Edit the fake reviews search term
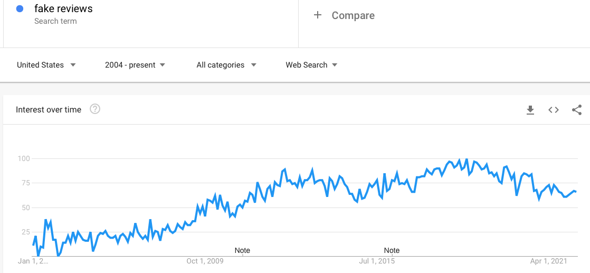The height and width of the screenshot is (273, 590). pyautogui.click(x=63, y=8)
